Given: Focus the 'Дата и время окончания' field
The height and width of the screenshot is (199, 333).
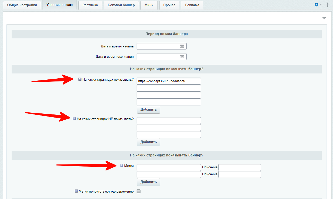Looking at the screenshot, I should click(x=161, y=56).
